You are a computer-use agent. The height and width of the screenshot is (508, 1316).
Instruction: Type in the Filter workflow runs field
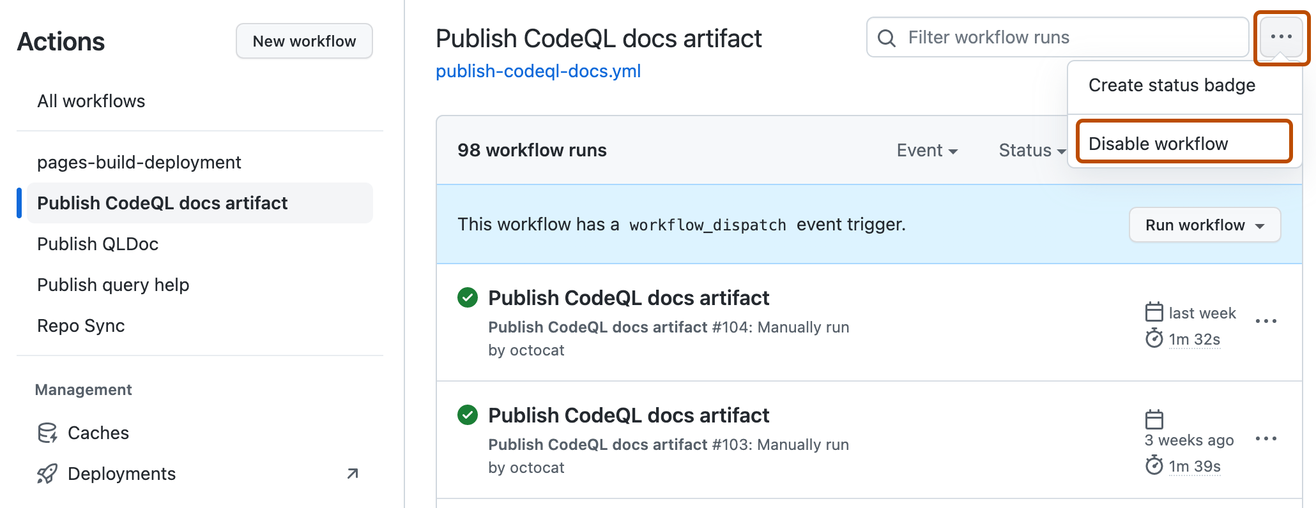coord(1067,38)
